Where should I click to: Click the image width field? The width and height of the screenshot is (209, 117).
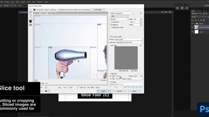(x=114, y=76)
